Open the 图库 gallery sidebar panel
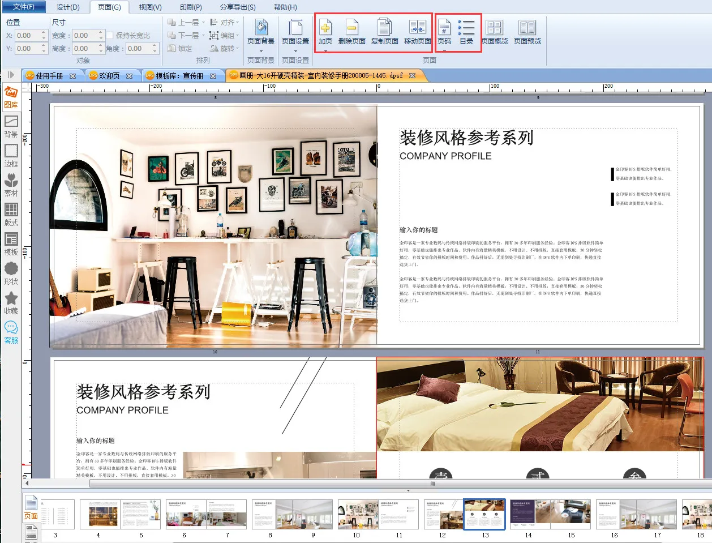This screenshot has height=543, width=712. pos(11,96)
